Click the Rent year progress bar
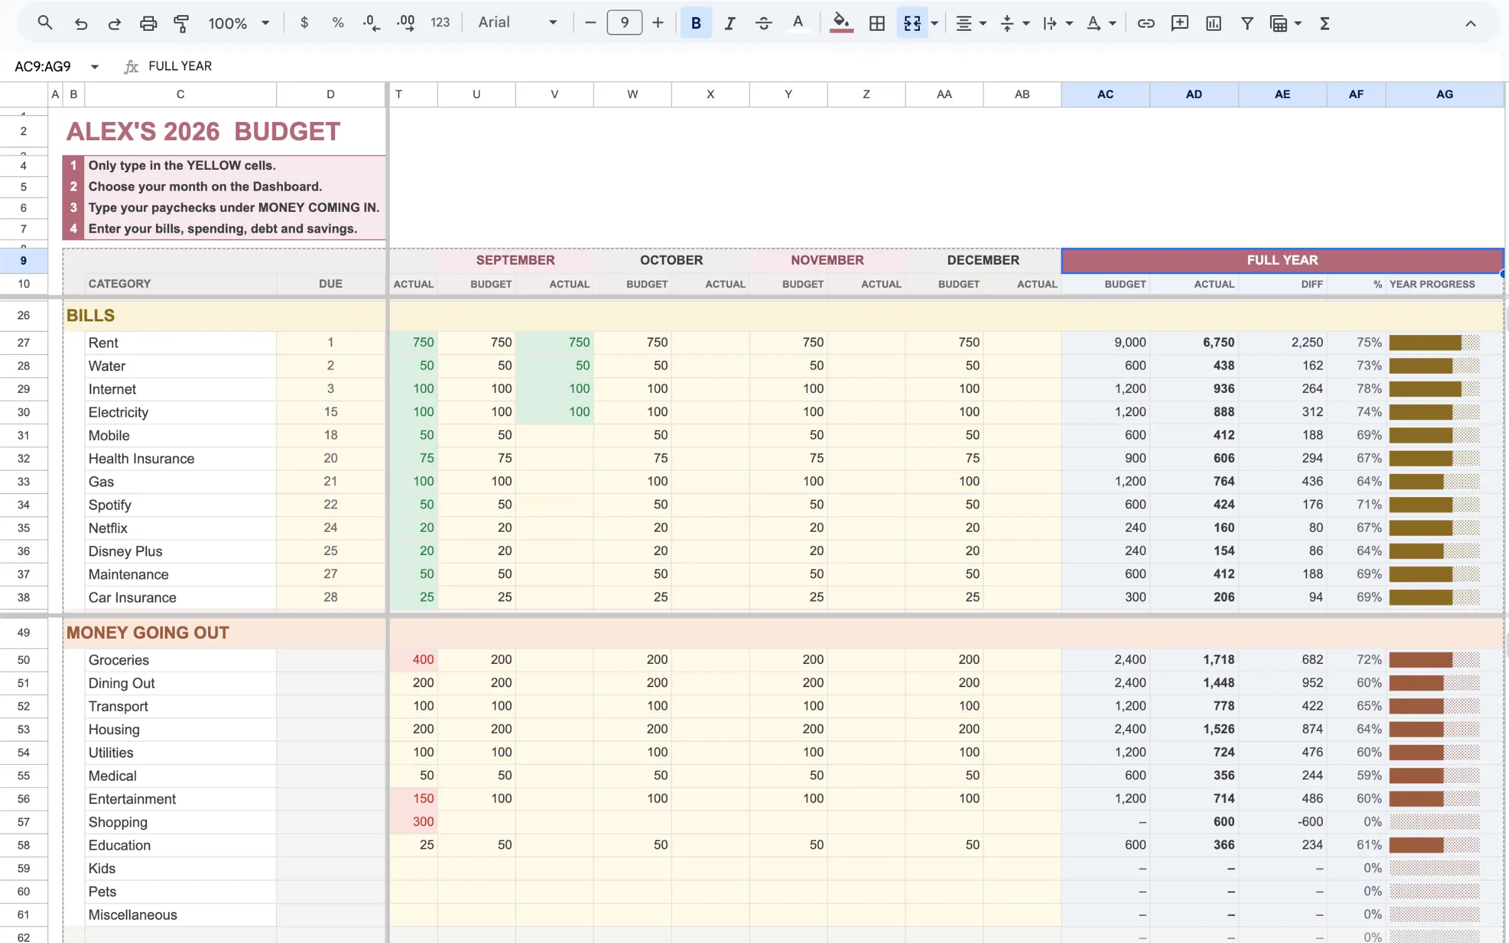Viewport: 1509px width, 943px height. point(1434,343)
